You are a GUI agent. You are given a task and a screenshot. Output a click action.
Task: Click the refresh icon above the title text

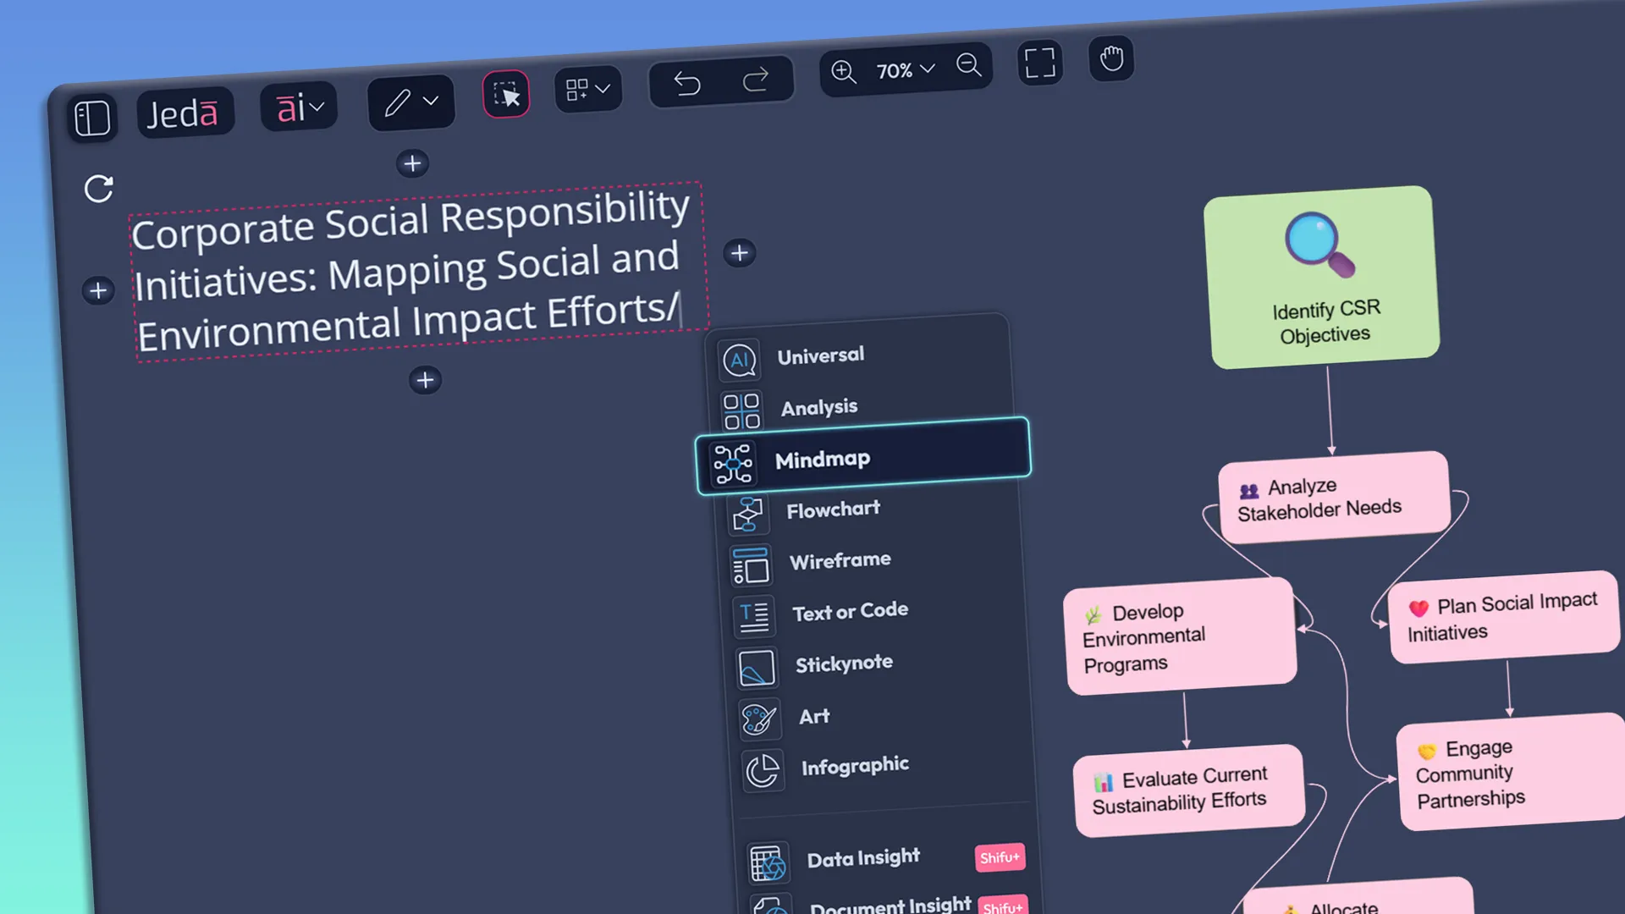(99, 188)
